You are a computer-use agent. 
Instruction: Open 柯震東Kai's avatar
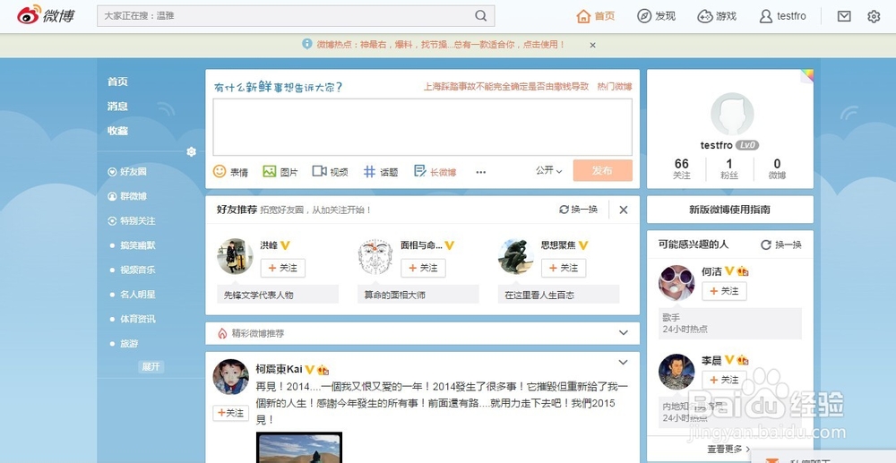click(231, 377)
